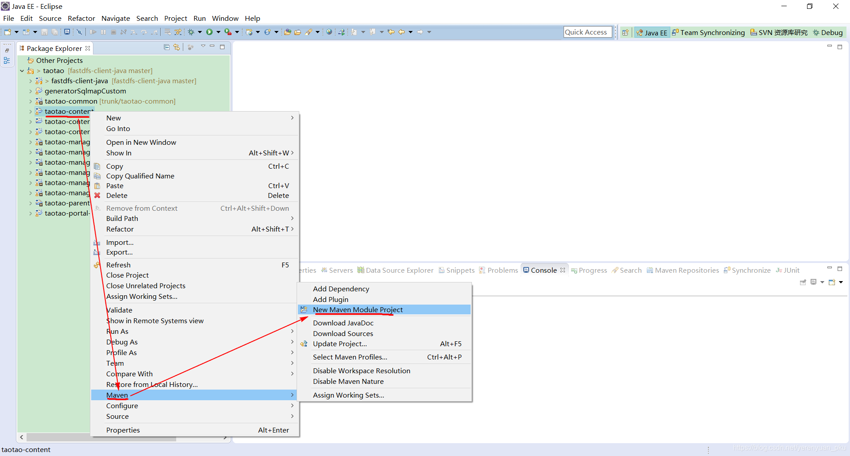Switch to the Servers tab
This screenshot has width=850, height=456.
pyautogui.click(x=337, y=270)
